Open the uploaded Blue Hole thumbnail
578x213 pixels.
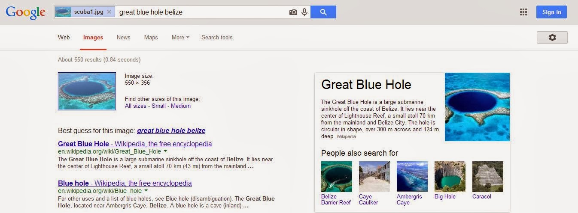pyautogui.click(x=87, y=91)
